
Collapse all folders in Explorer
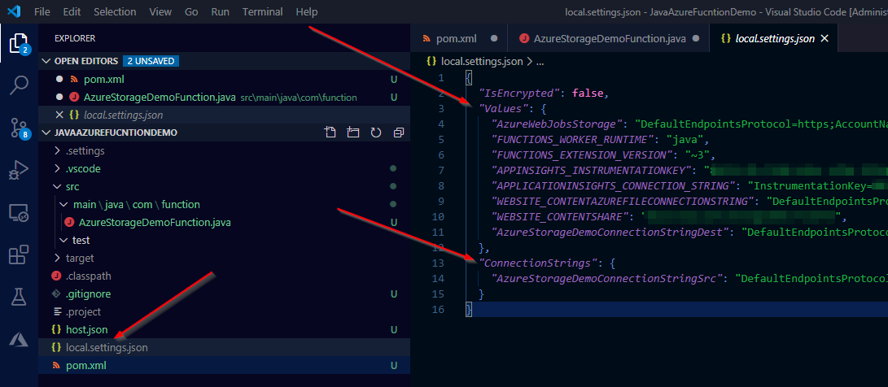[398, 133]
